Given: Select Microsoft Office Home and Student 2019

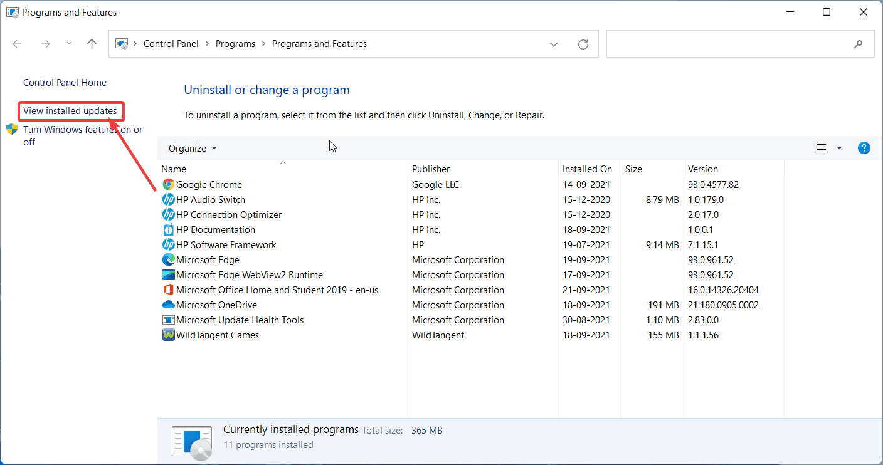Looking at the screenshot, I should tap(277, 290).
